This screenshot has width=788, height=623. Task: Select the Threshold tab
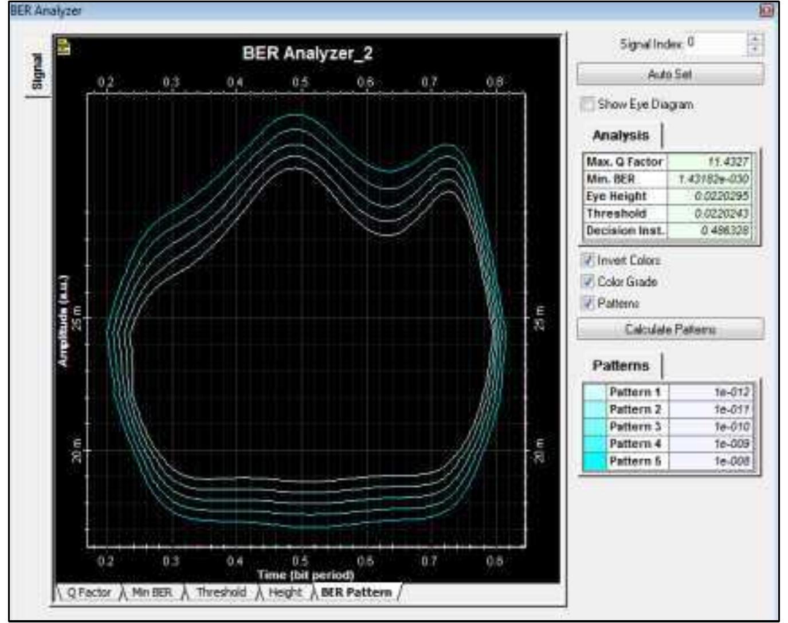[221, 592]
